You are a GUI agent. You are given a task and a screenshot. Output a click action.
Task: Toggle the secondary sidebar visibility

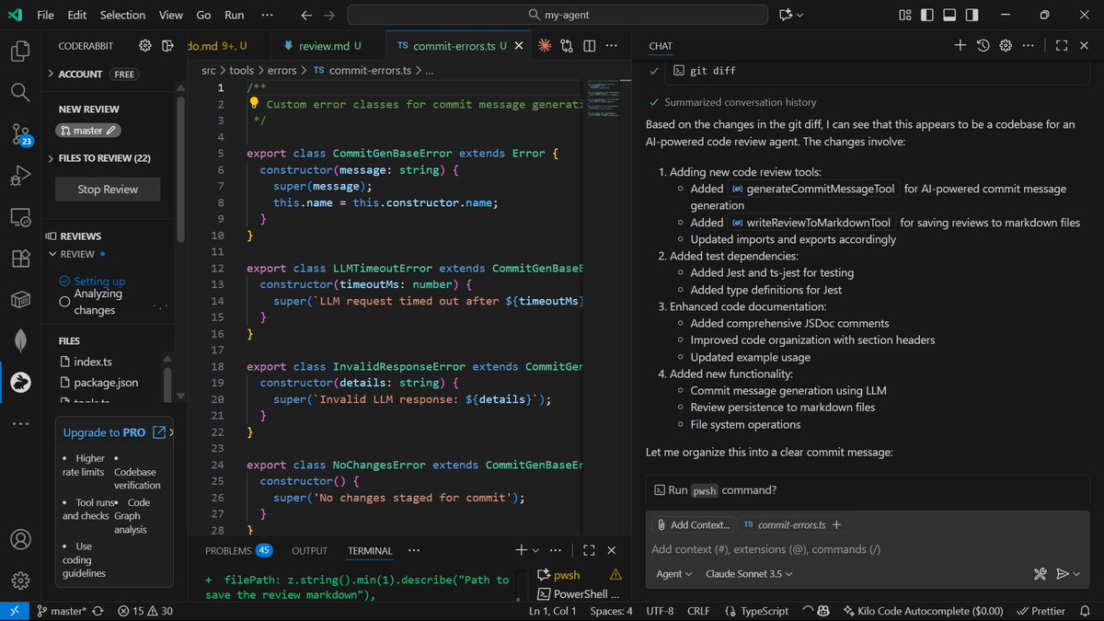(970, 15)
